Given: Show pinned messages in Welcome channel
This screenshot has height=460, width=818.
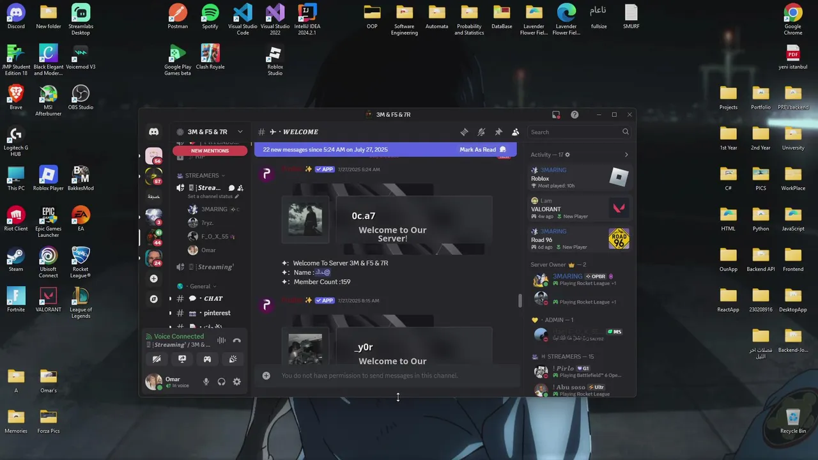Looking at the screenshot, I should point(498,132).
